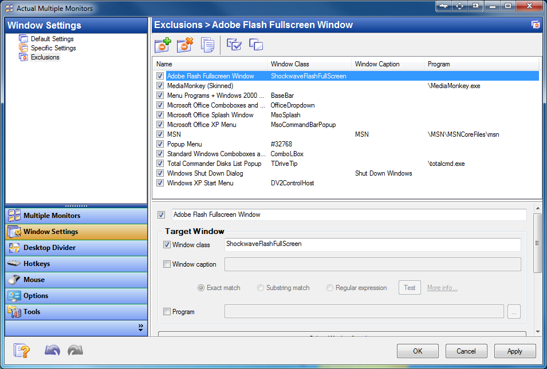Sort by the Program column header
Viewport: 547px width, 369px height.
click(x=481, y=64)
